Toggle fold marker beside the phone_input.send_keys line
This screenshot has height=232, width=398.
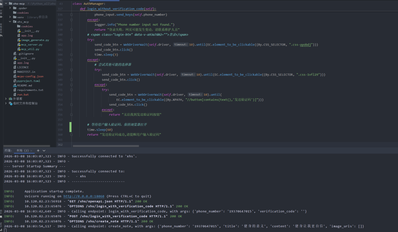[72, 14]
